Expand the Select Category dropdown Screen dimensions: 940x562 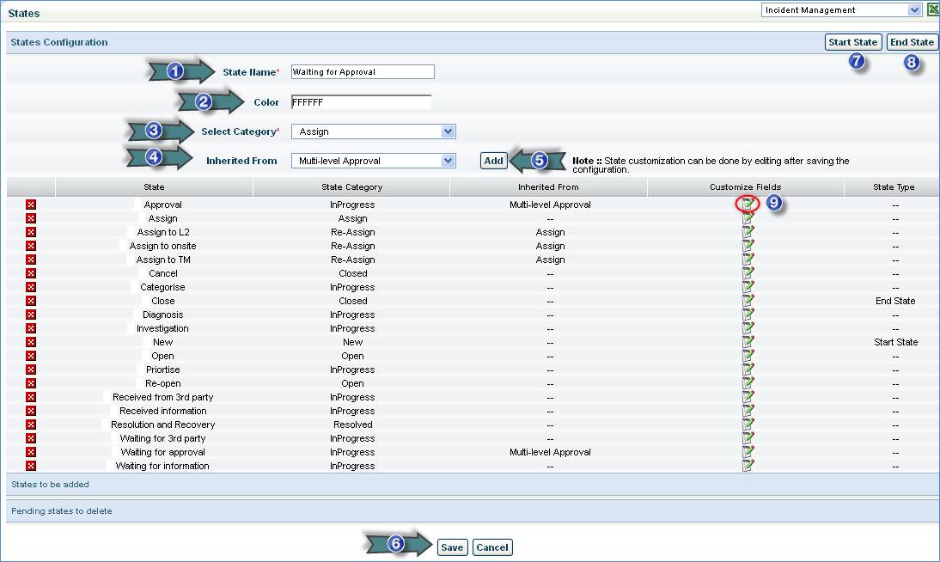373,131
